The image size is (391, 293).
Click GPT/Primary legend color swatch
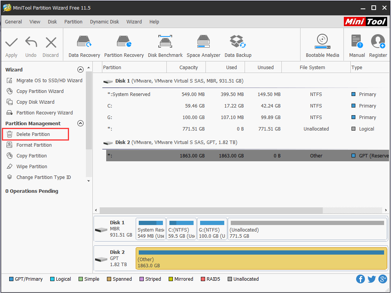pyautogui.click(x=11, y=279)
